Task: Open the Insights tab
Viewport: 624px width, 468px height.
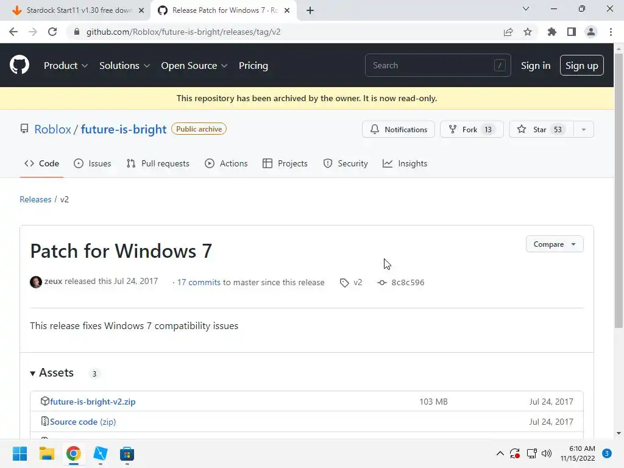Action: (x=405, y=163)
